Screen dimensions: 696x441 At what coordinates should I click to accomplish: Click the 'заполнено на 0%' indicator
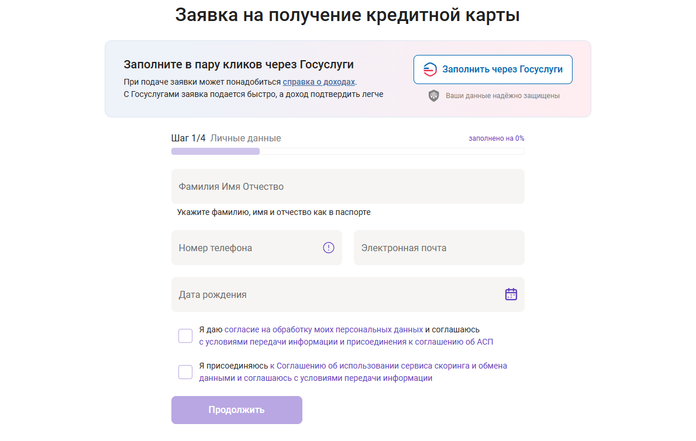[496, 138]
